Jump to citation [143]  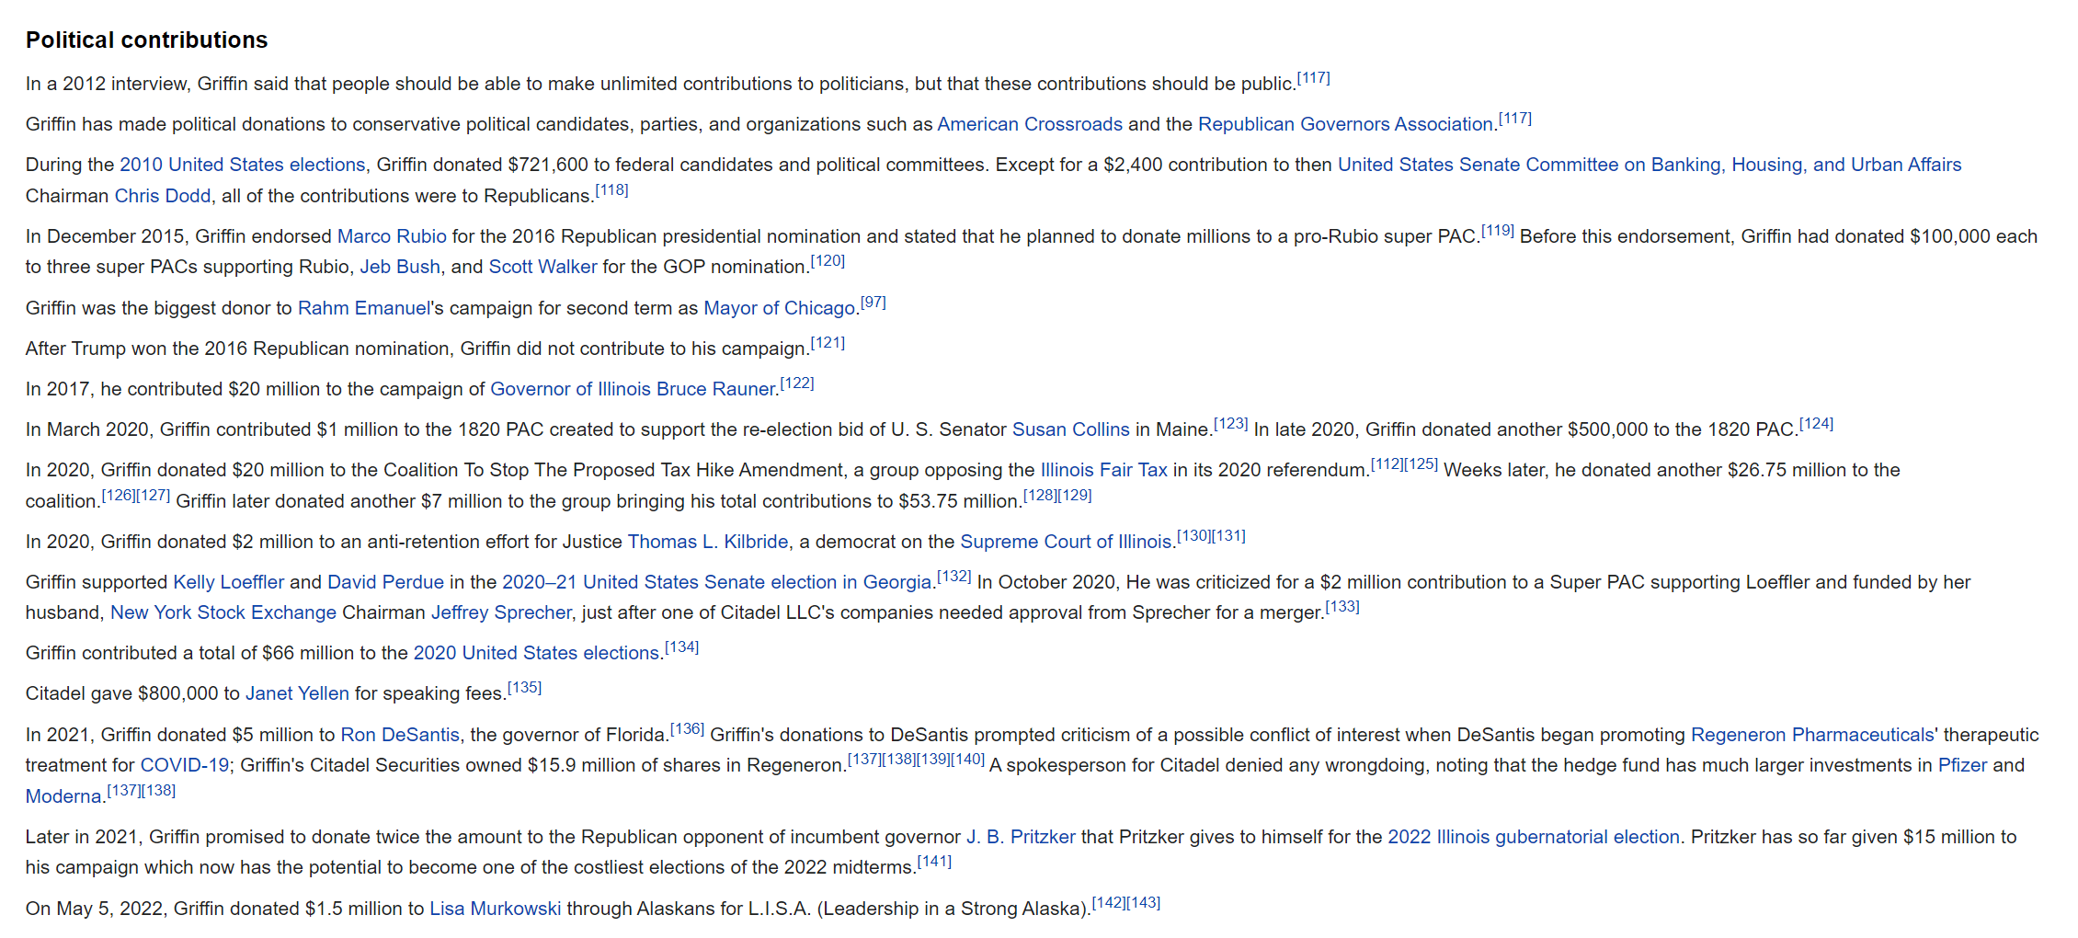1144,903
